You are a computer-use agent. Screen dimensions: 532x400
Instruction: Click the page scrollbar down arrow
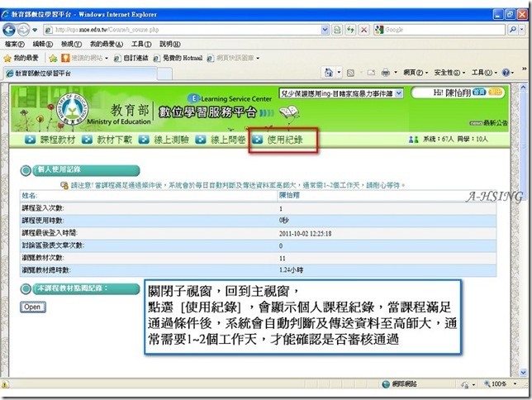coord(523,373)
